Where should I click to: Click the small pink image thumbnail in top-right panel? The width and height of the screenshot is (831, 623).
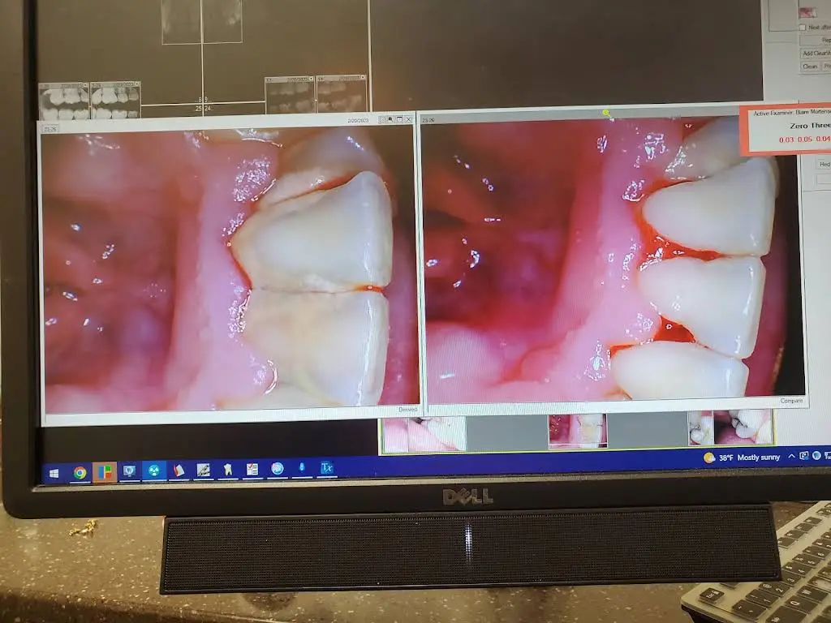click(807, 11)
